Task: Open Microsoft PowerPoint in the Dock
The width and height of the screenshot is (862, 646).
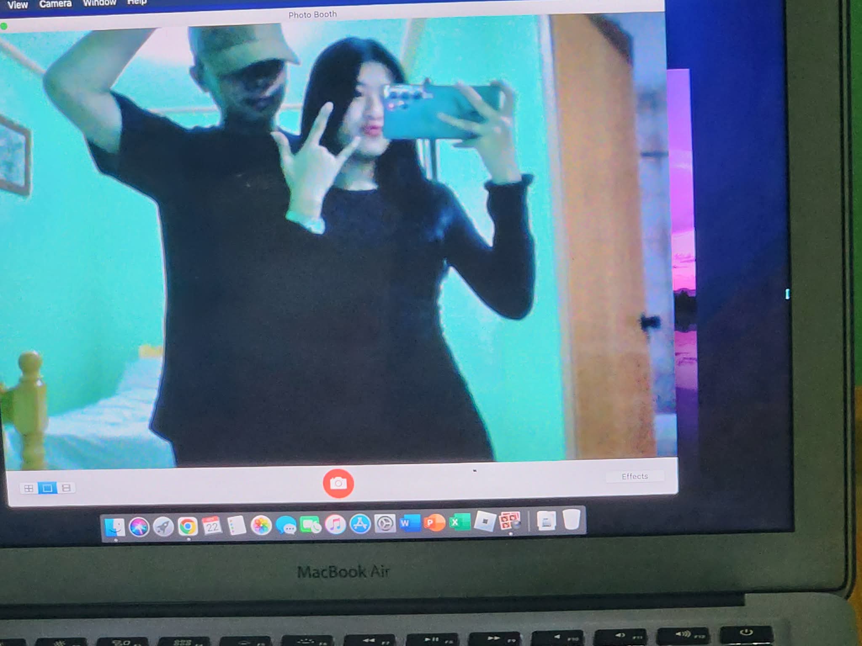Action: coord(434,523)
